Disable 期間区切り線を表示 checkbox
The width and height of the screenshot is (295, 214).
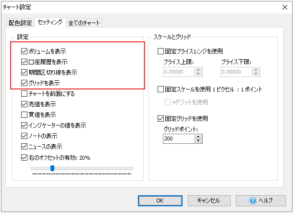[x=25, y=73]
